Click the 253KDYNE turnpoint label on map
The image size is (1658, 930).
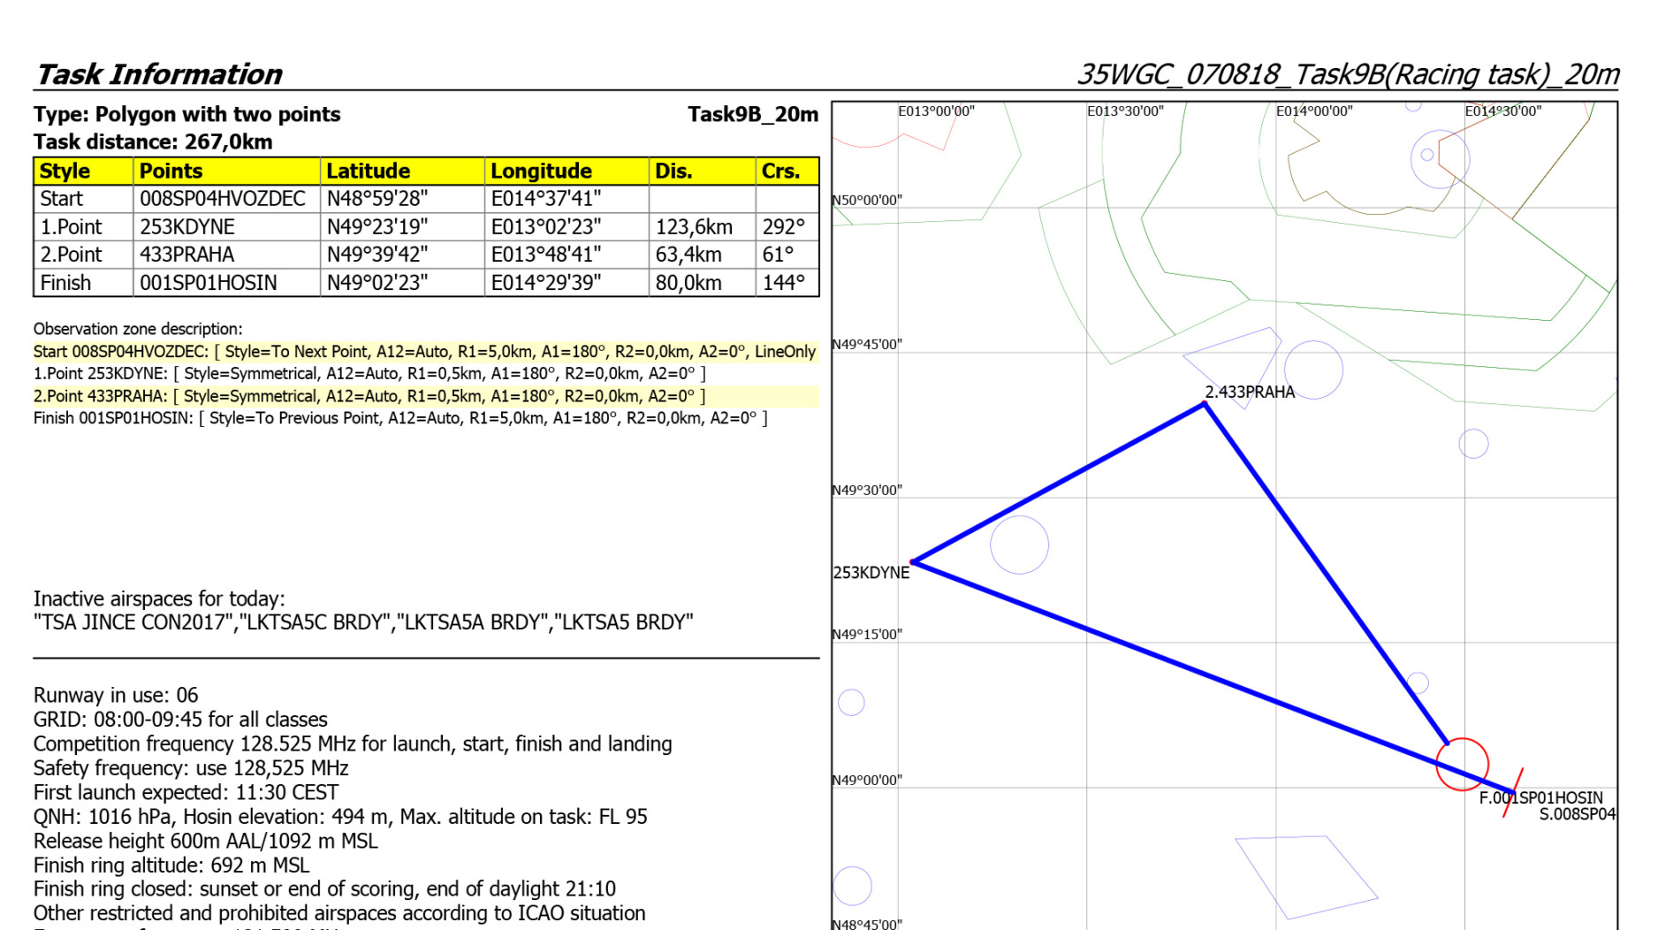871,573
